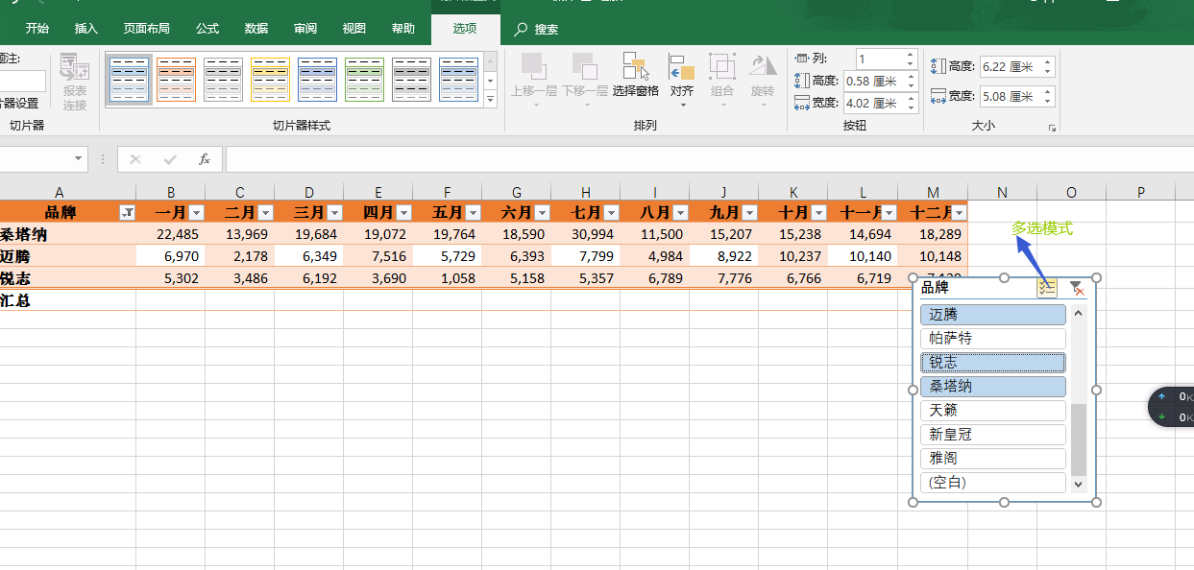Image resolution: width=1194 pixels, height=570 pixels.
Task: Select cell with value 30,994
Action: [x=586, y=234]
